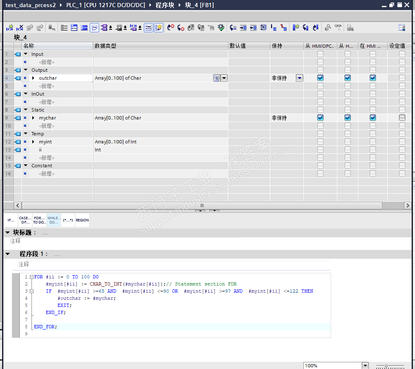415x369 pixels.
Task: Click the show favorites star icon
Action: click(x=158, y=28)
